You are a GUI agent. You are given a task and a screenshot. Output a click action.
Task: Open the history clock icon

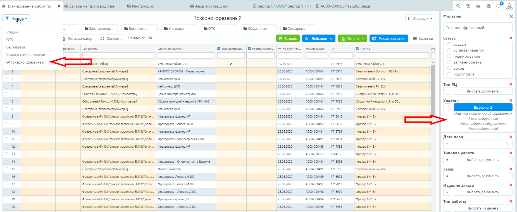468,6
